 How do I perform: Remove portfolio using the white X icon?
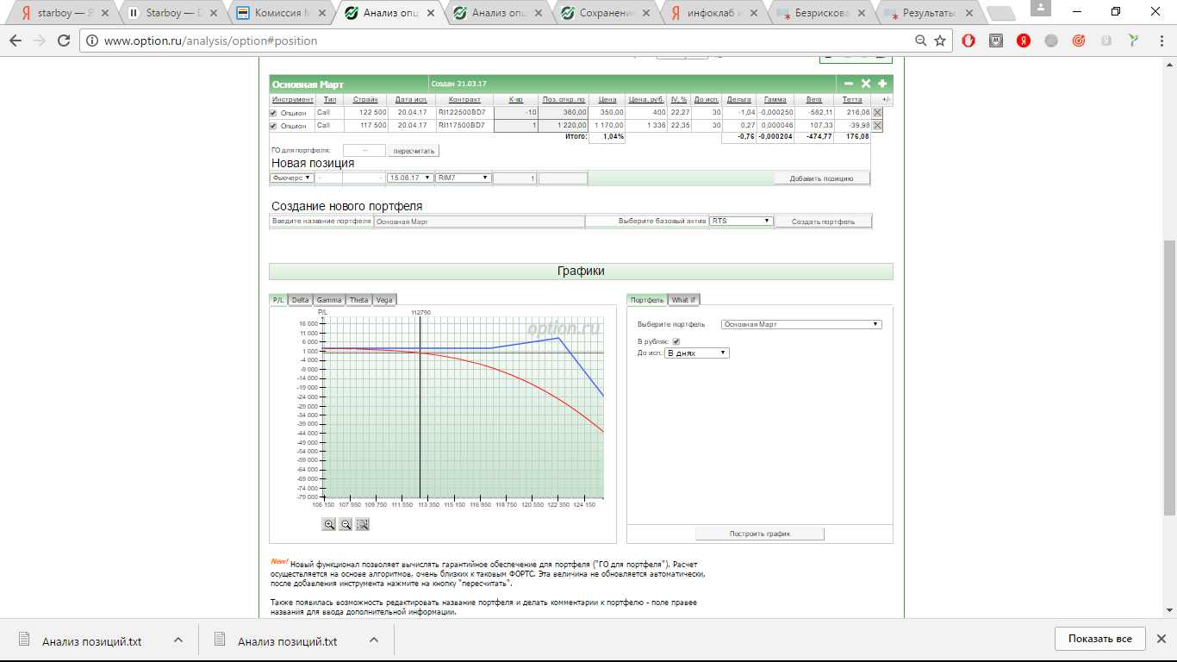click(x=866, y=84)
